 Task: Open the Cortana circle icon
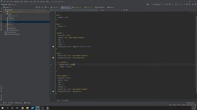click(x=12, y=108)
